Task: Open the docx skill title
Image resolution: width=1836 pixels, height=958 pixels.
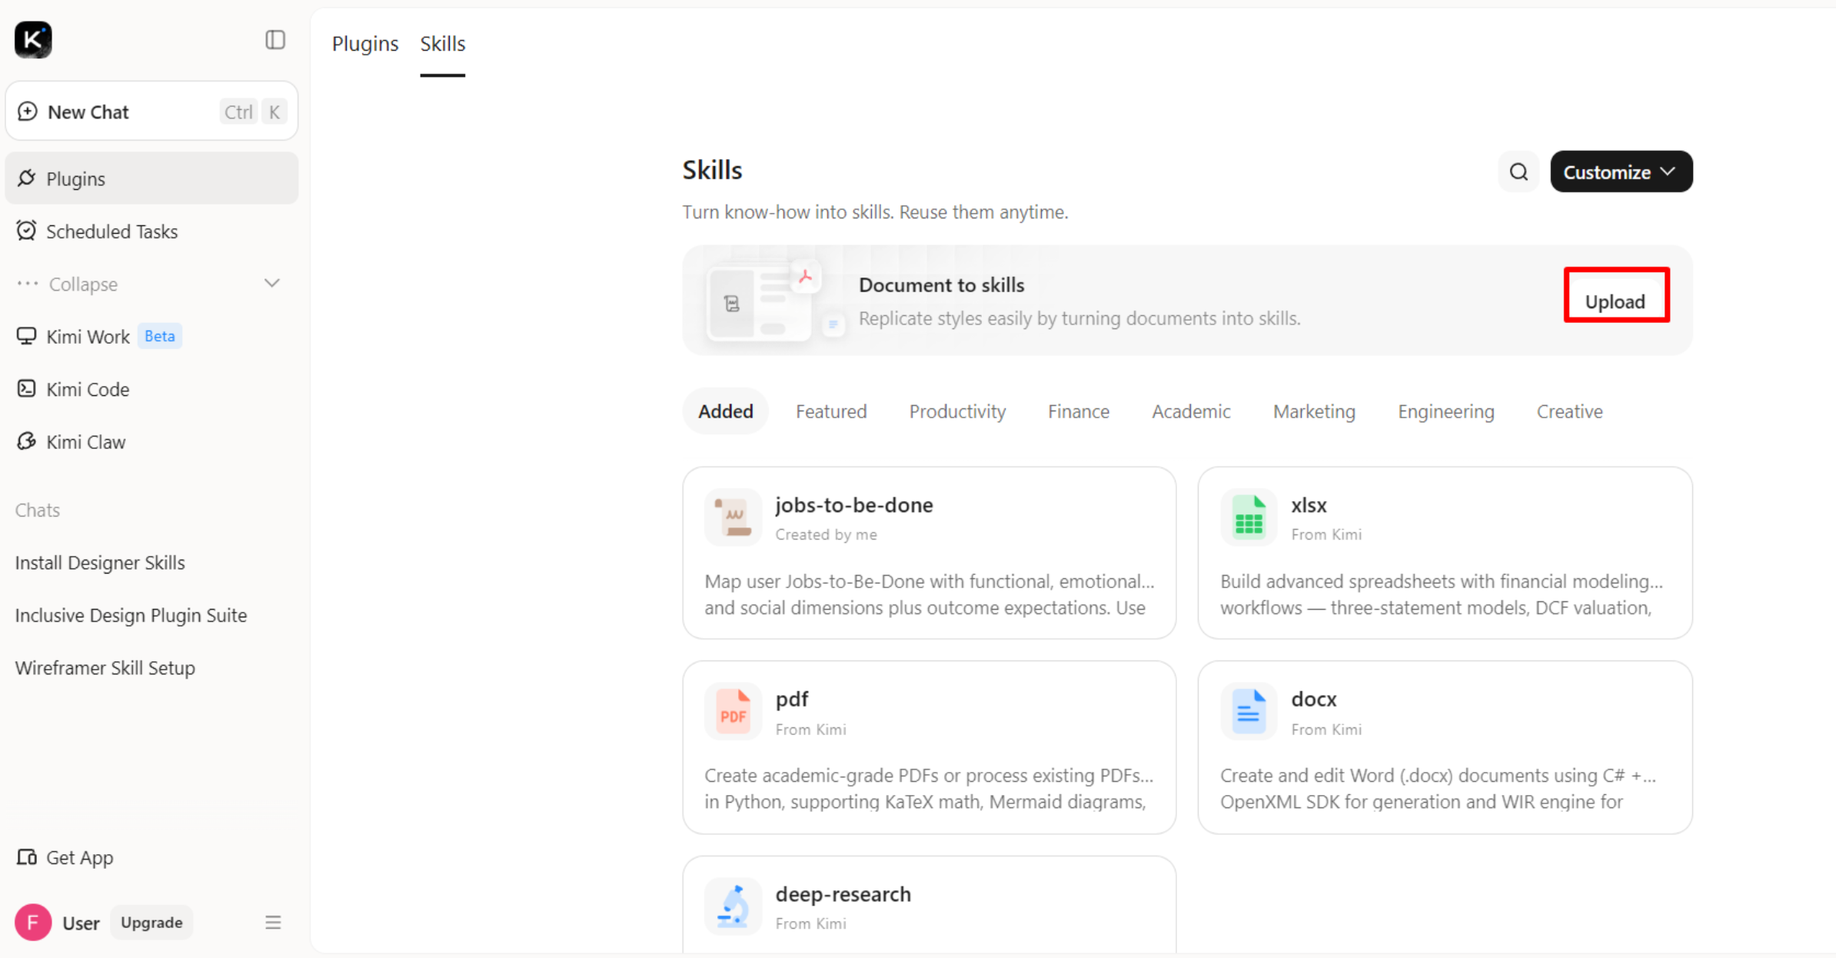Action: point(1314,699)
